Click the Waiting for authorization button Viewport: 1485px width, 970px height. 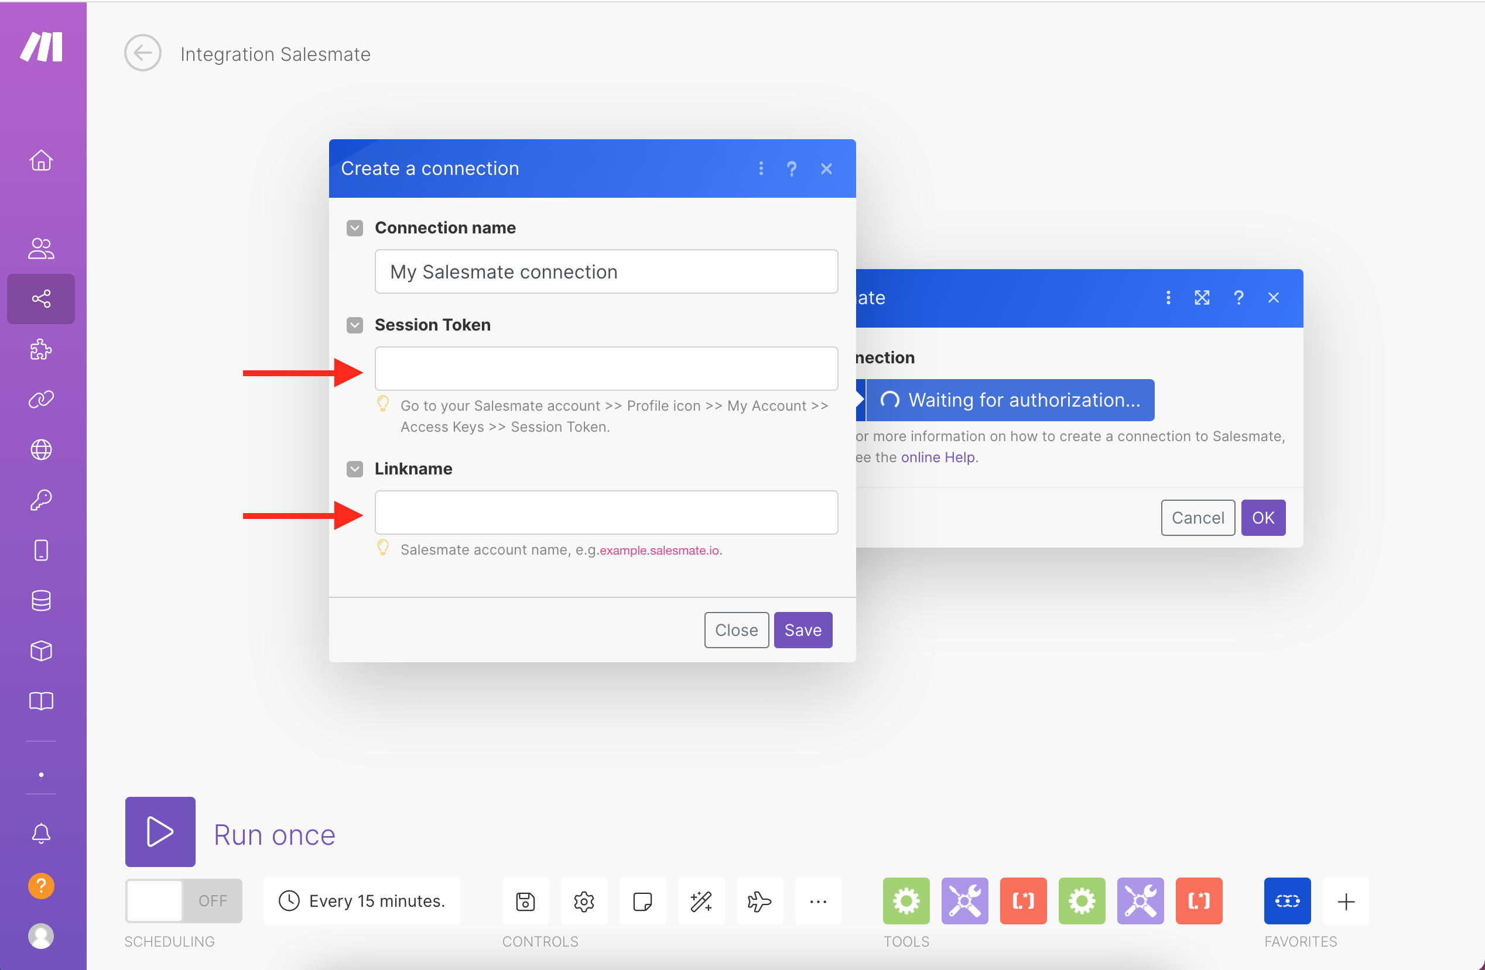tap(1010, 400)
